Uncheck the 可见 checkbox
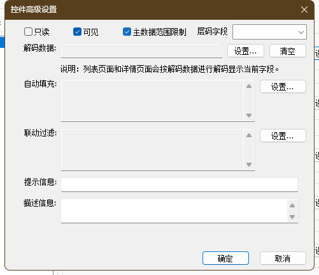 (77, 32)
